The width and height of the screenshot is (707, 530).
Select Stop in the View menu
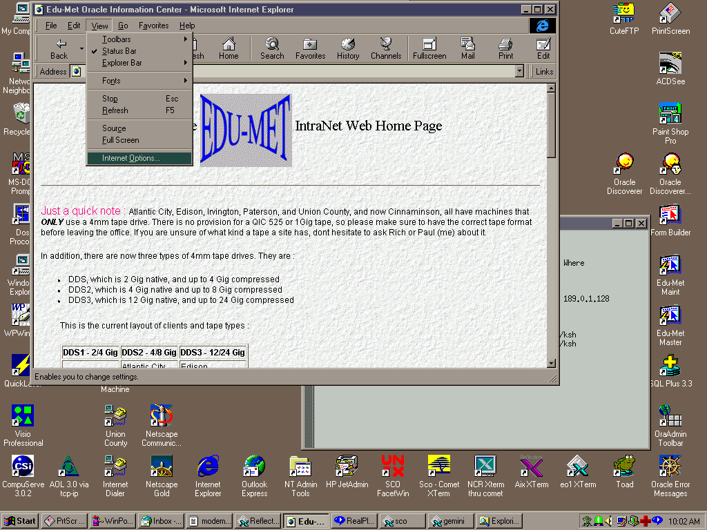(x=139, y=99)
